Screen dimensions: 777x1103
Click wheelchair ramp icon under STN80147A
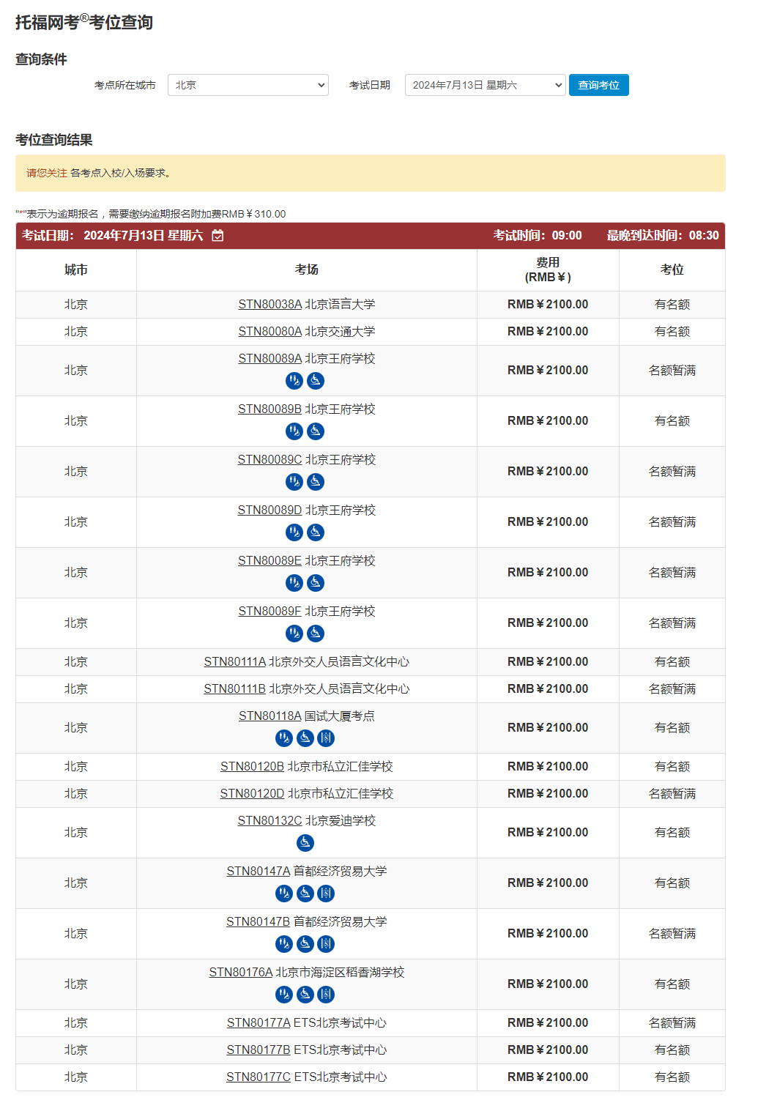[x=305, y=894]
